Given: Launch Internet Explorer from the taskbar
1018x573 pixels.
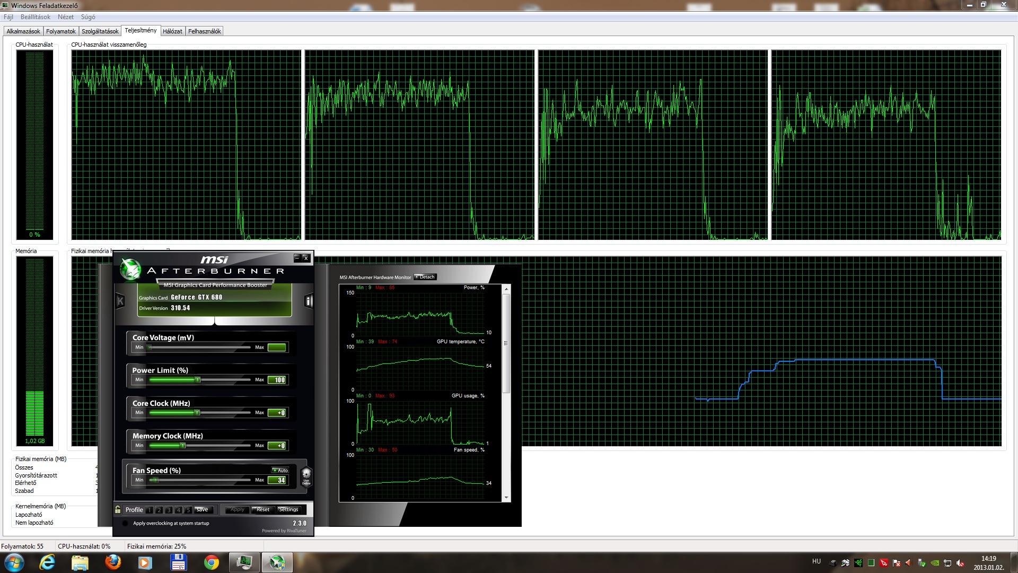Looking at the screenshot, I should click(x=47, y=562).
